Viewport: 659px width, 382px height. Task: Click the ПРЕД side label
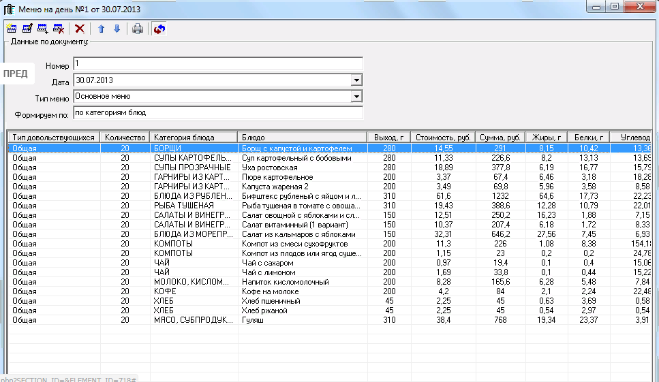coord(15,74)
